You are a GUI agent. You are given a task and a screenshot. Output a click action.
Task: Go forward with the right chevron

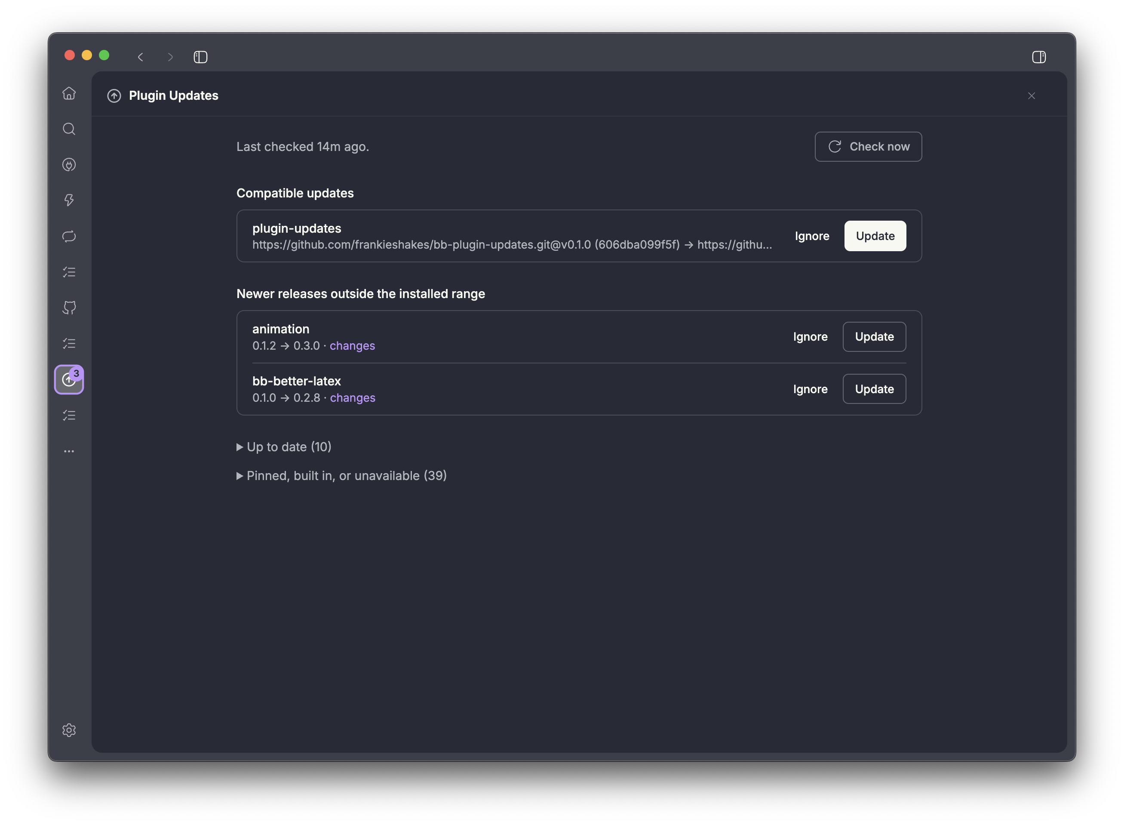coord(170,57)
